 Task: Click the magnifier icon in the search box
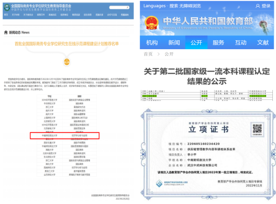coord(127,7)
